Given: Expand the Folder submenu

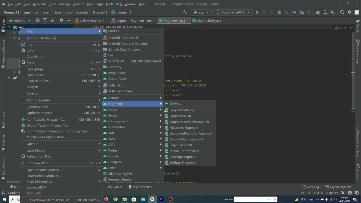Looking at the screenshot, I should point(133,110).
